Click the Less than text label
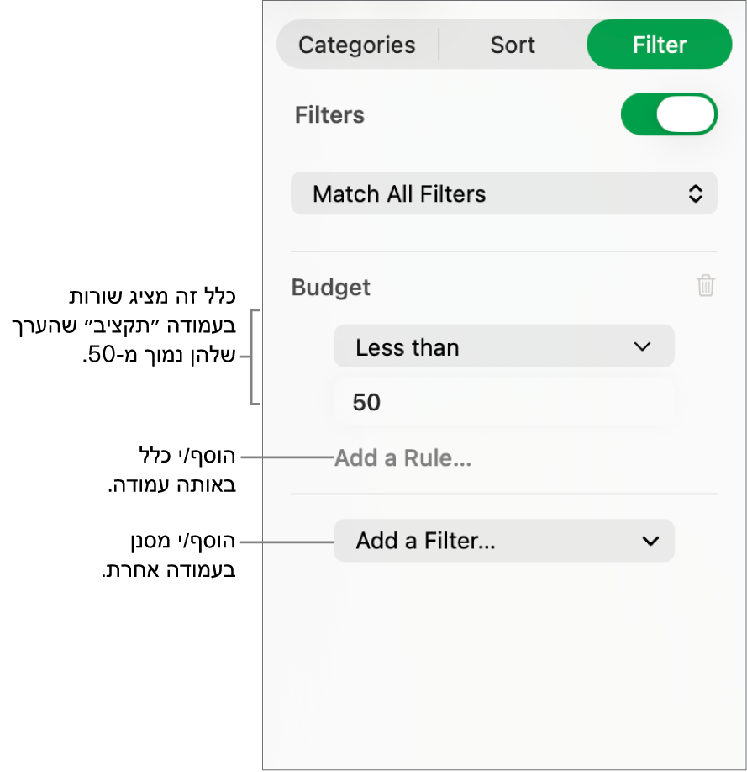The height and width of the screenshot is (772, 747). (x=408, y=347)
